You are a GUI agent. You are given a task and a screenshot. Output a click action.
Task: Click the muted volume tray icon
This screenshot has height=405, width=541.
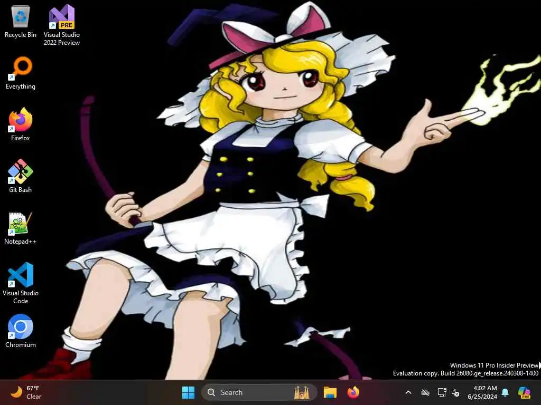[455, 392]
